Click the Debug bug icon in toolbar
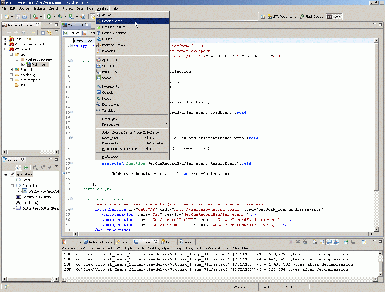The height and width of the screenshot is (292, 385). click(60, 17)
